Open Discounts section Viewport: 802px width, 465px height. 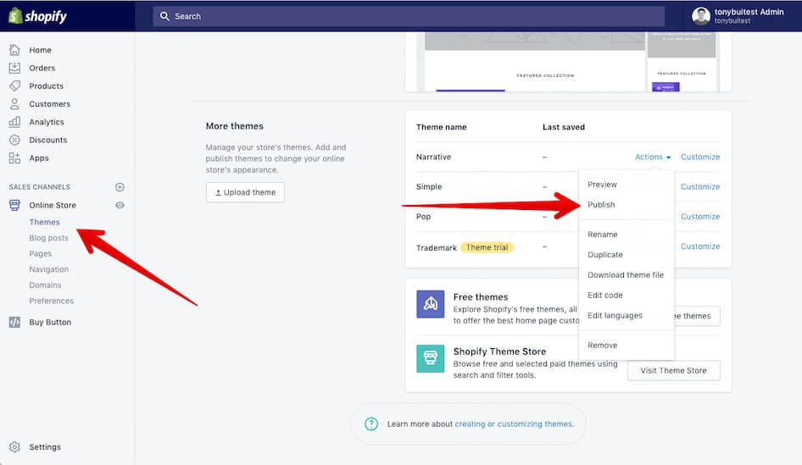pos(48,140)
